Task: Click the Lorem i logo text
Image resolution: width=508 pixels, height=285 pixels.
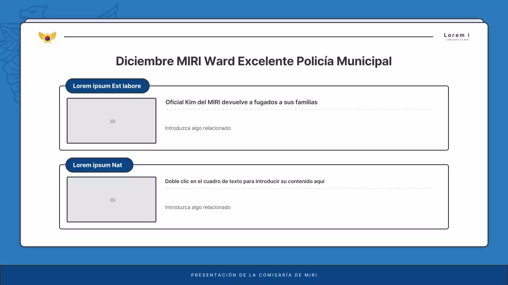Action: [x=456, y=35]
